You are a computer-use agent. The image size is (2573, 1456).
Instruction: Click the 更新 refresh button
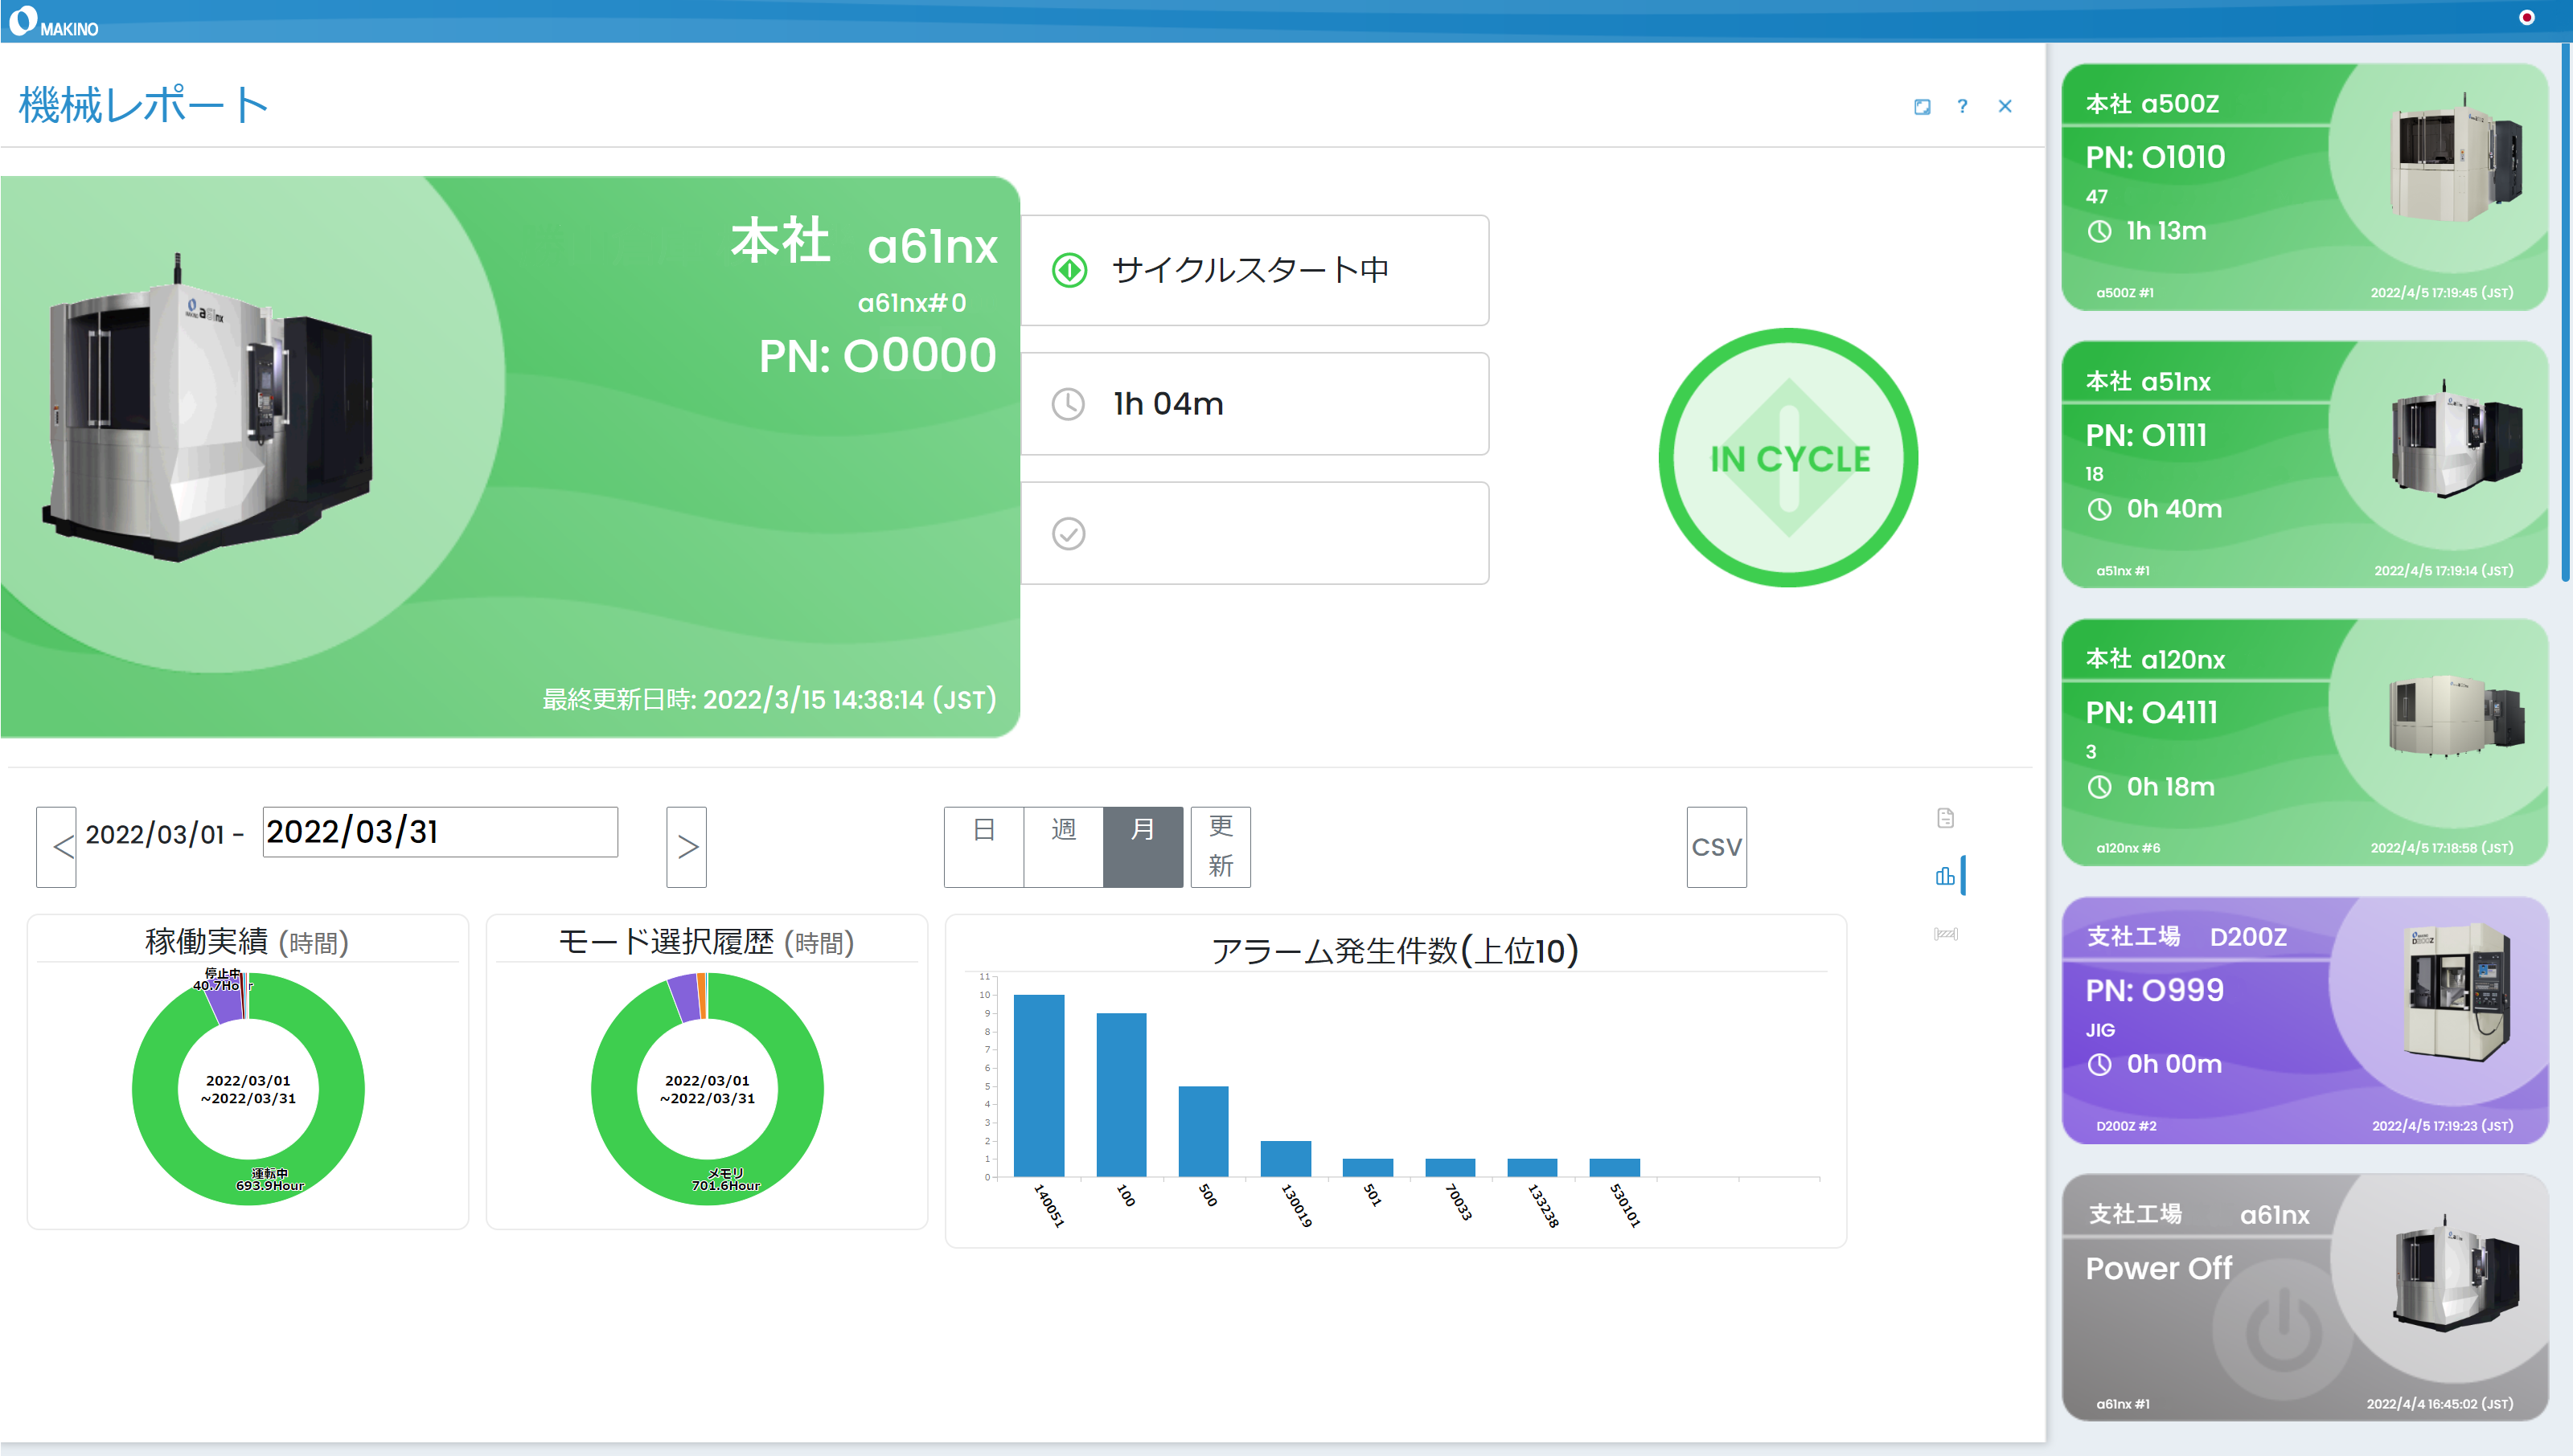[1221, 847]
